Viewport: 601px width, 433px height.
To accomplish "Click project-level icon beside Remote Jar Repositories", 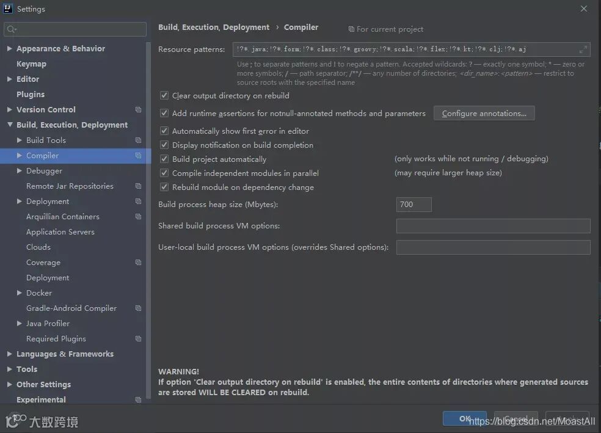I will pos(139,186).
